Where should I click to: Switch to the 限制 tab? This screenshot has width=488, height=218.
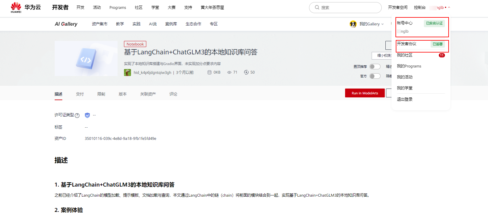(101, 94)
